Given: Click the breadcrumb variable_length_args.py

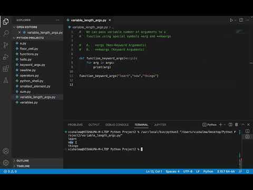Looking at the screenshot, I should tap(90, 27).
